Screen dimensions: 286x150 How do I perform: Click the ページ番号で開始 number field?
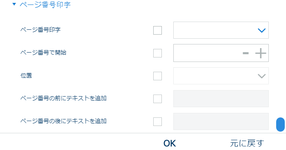pyautogui.click(x=221, y=53)
